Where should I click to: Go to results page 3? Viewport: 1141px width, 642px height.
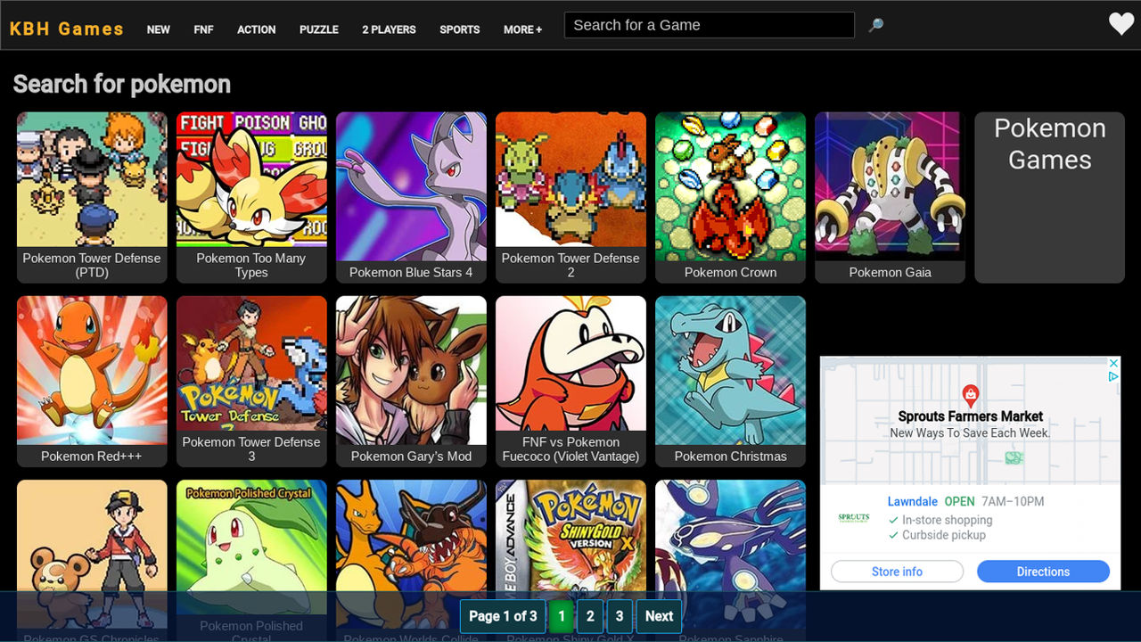coord(620,616)
